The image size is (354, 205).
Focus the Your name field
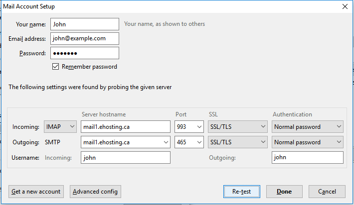[85, 24]
